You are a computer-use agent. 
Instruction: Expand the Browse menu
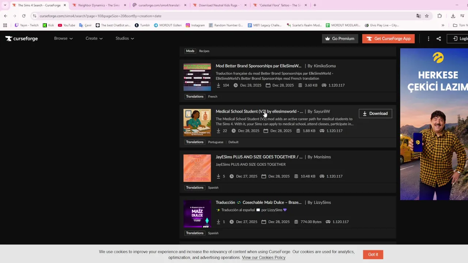coord(63,38)
